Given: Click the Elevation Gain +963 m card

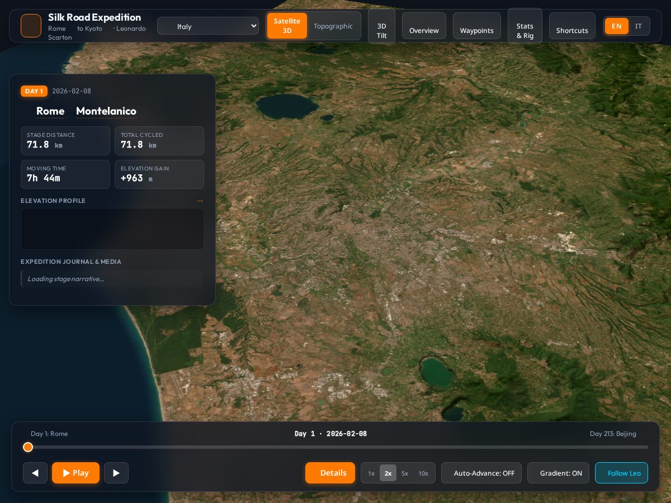Looking at the screenshot, I should [x=159, y=174].
